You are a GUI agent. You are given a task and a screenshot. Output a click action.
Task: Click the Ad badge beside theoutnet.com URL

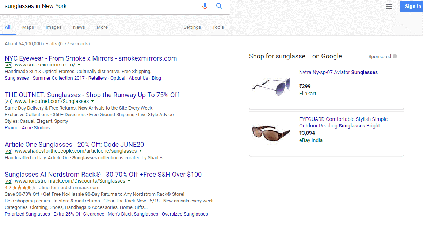tap(8, 102)
